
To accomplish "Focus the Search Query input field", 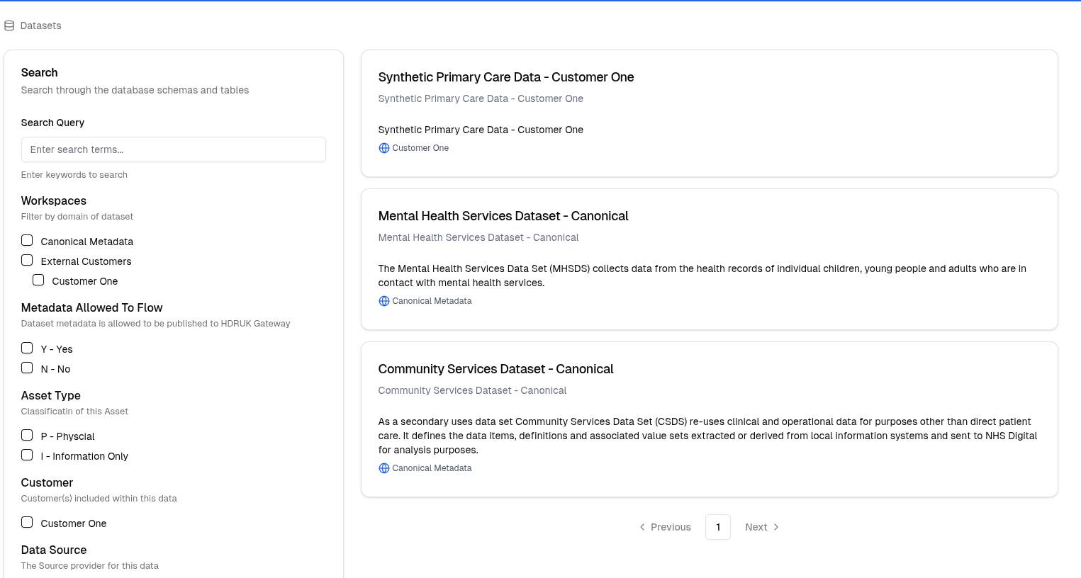I will [x=173, y=149].
